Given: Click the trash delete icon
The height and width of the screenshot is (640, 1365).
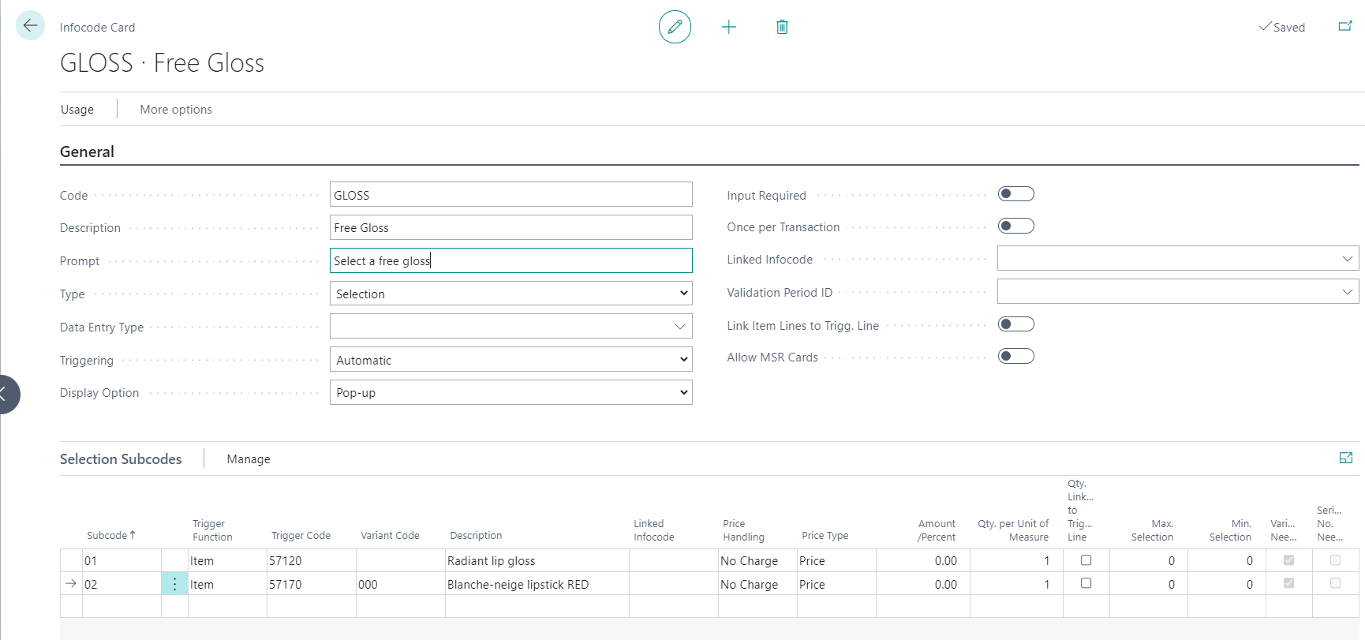Looking at the screenshot, I should 782,27.
